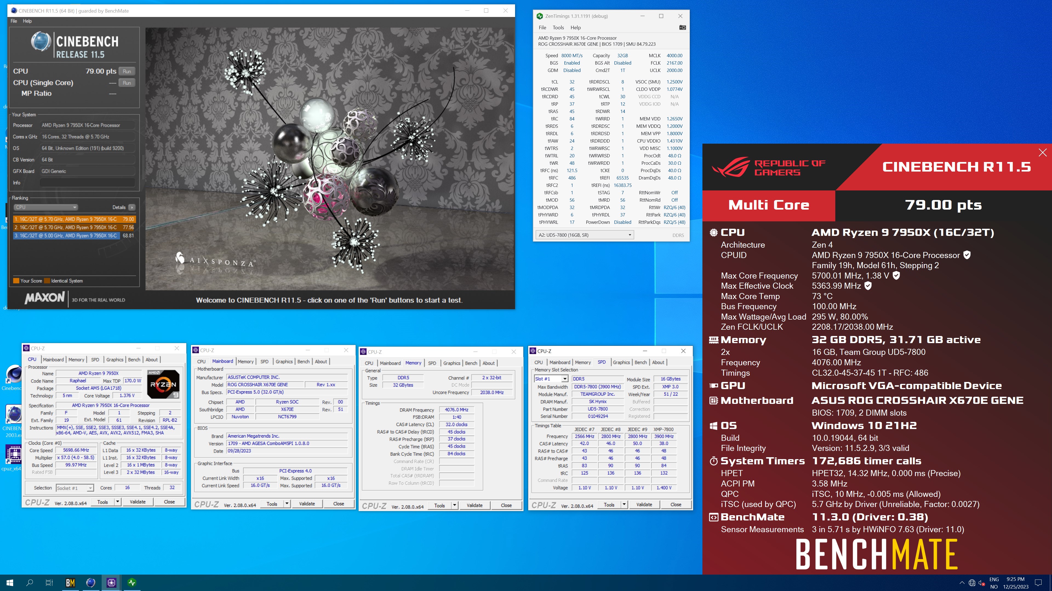Show hidden tray icons chevron
Image resolution: width=1052 pixels, height=591 pixels.
[x=962, y=583]
